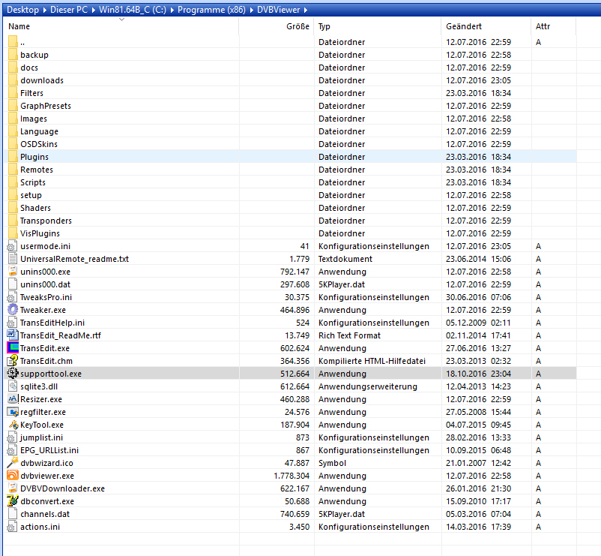Image resolution: width=601 pixels, height=556 pixels.
Task: Click the Geändert column header
Action: (463, 26)
